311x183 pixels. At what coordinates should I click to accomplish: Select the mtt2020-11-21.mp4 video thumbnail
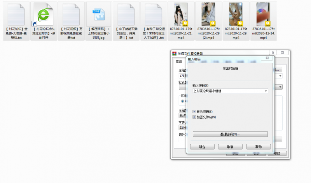click(x=181, y=14)
